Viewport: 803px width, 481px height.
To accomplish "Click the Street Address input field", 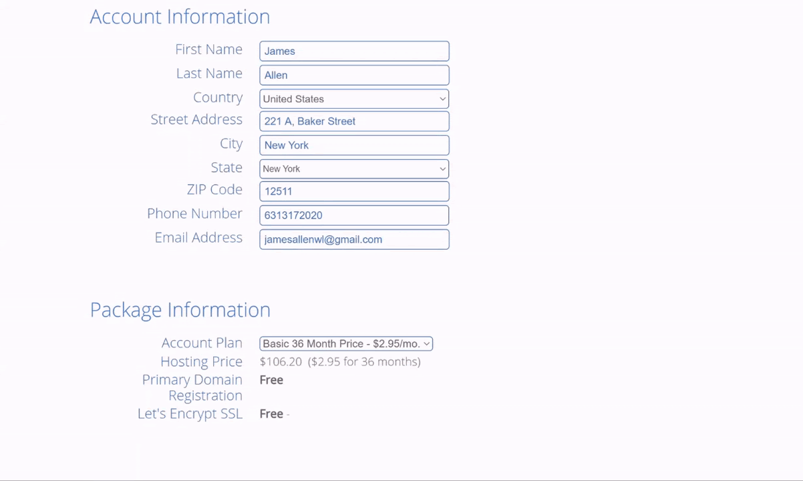I will pyautogui.click(x=354, y=121).
